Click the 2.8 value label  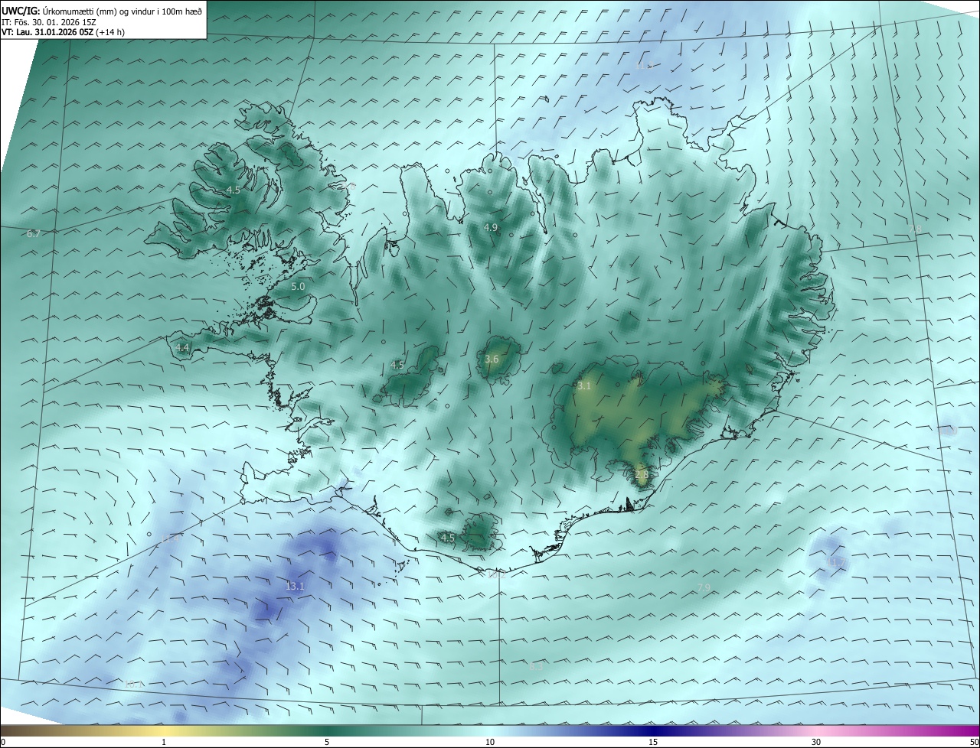point(642,474)
